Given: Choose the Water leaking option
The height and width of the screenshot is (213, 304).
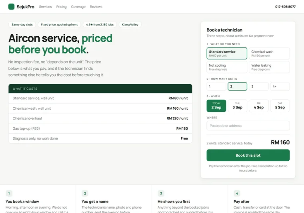Looking at the screenshot, I should point(269,67).
